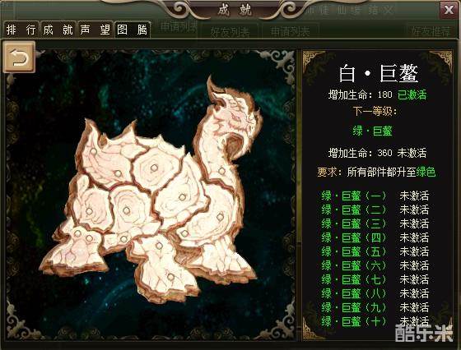This screenshot has width=461, height=350.
Task: Close the 成就 achievement window
Action: 449,10
